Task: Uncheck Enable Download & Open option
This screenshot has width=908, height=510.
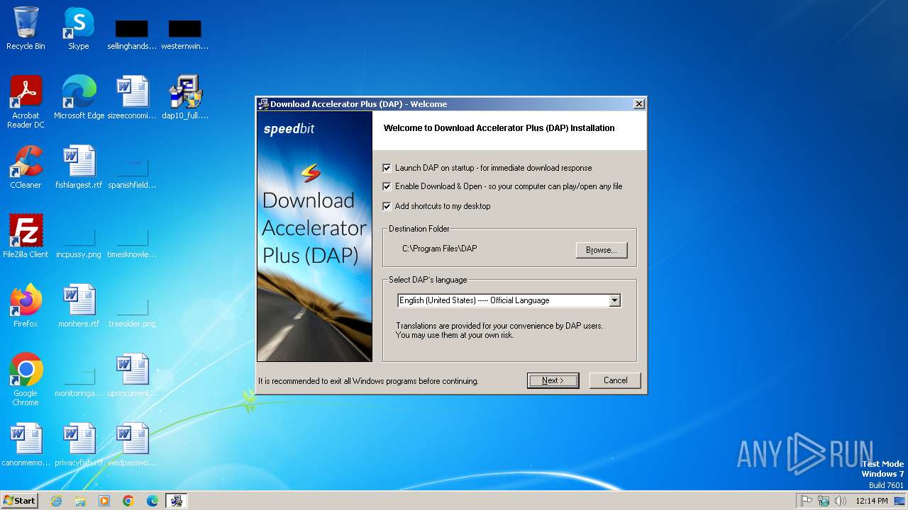Action: tap(387, 186)
